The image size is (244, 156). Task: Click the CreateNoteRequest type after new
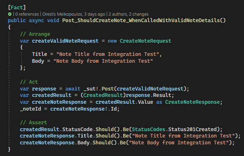point(145,41)
